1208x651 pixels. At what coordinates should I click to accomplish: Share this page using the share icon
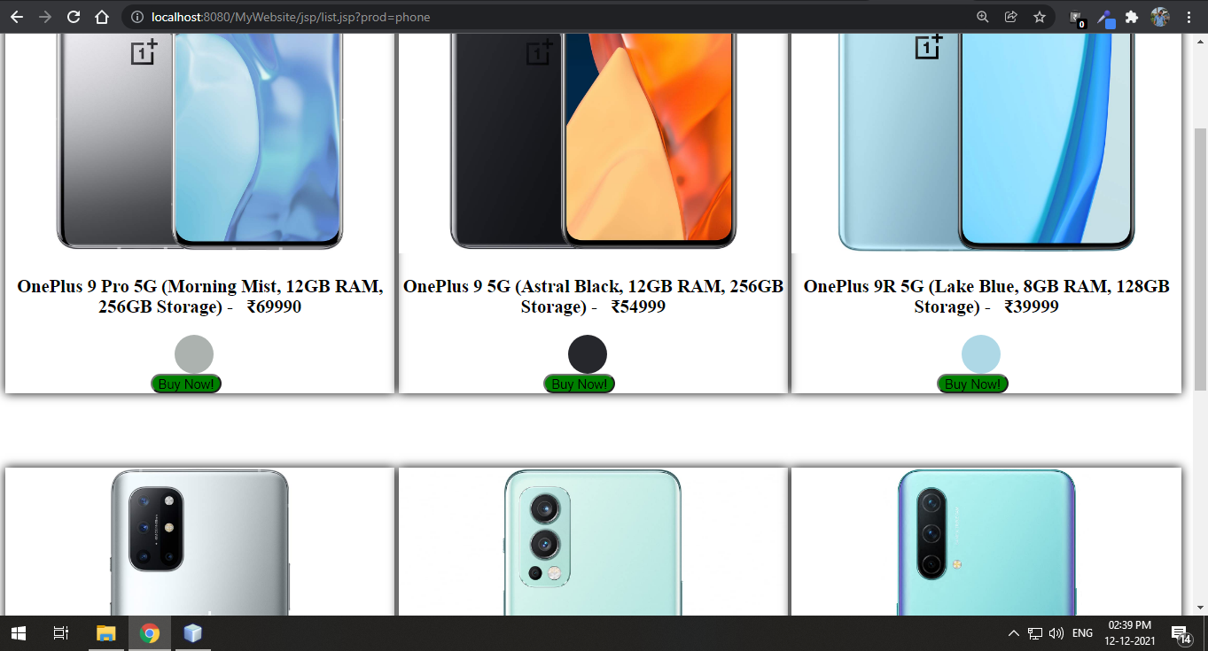[x=1011, y=17]
